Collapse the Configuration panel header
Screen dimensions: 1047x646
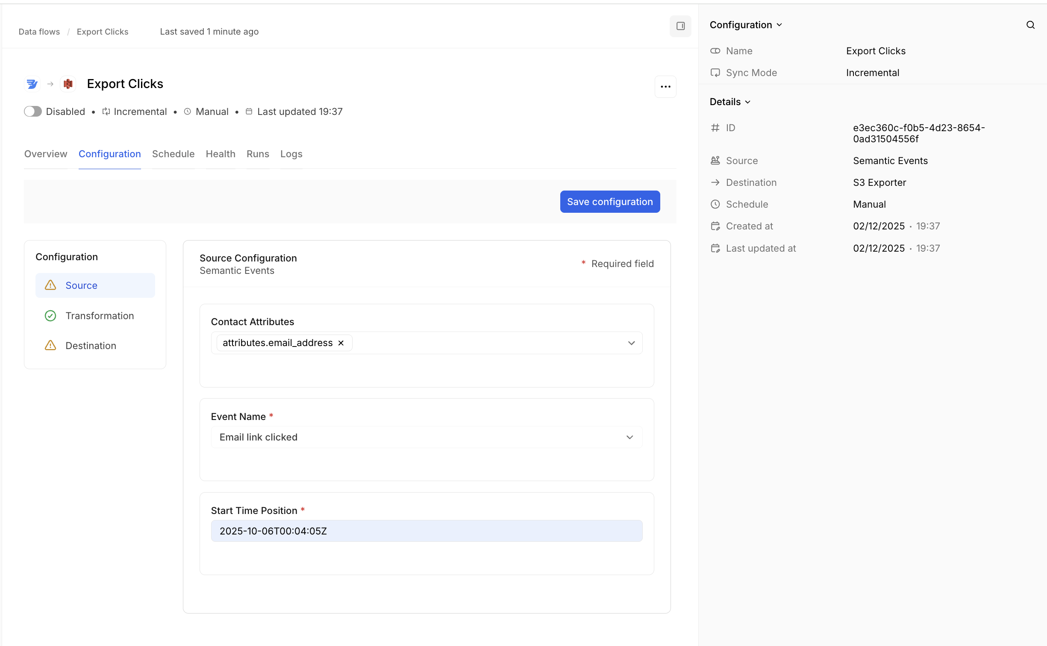point(746,25)
